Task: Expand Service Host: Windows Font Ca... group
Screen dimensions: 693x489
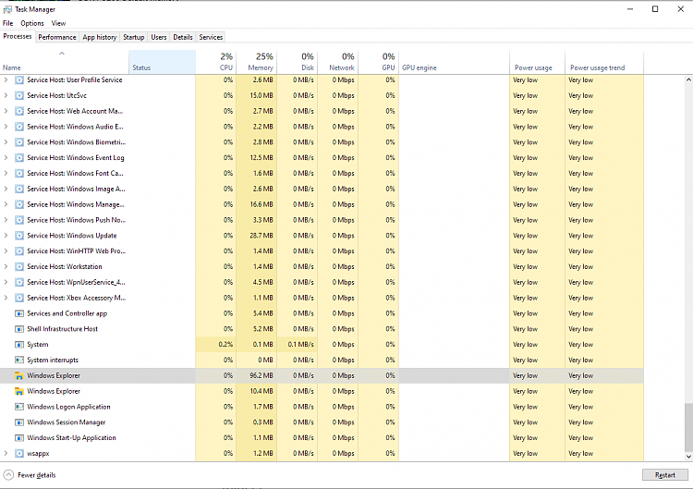Action: tap(6, 173)
